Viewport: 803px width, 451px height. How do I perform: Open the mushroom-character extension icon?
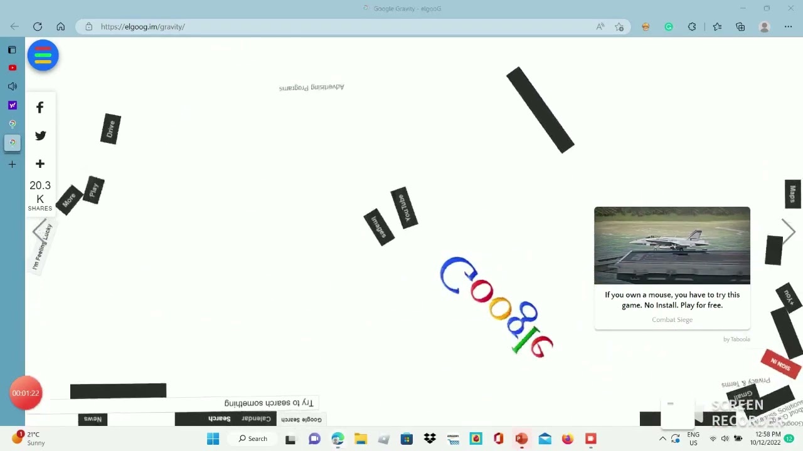point(646,27)
